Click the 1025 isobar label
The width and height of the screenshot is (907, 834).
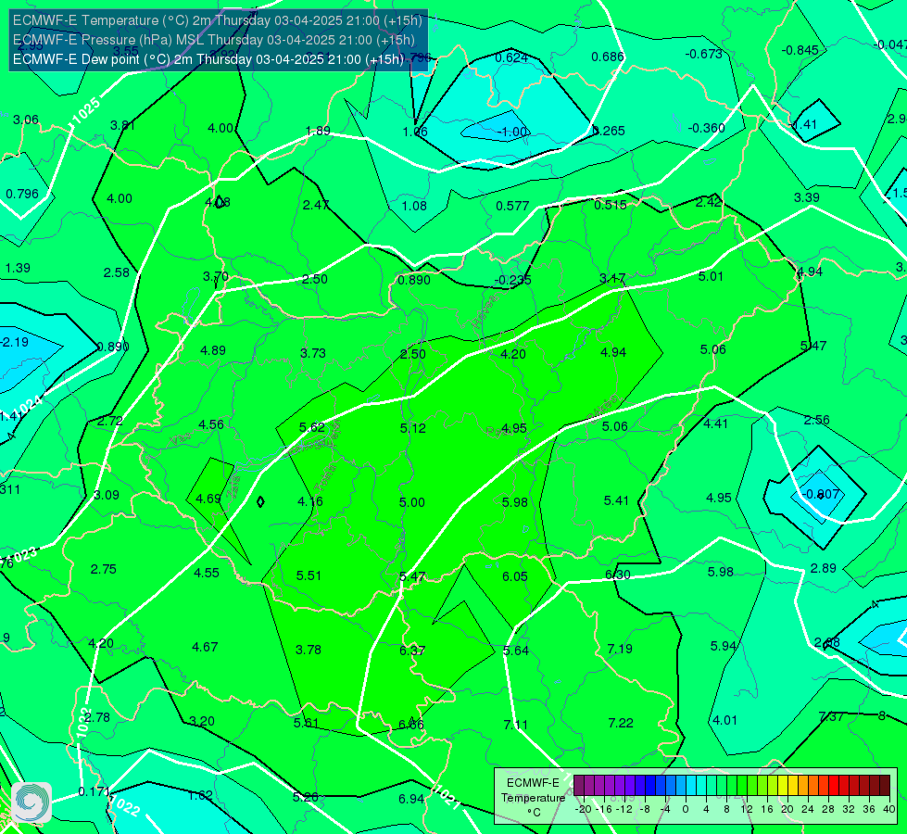85,110
